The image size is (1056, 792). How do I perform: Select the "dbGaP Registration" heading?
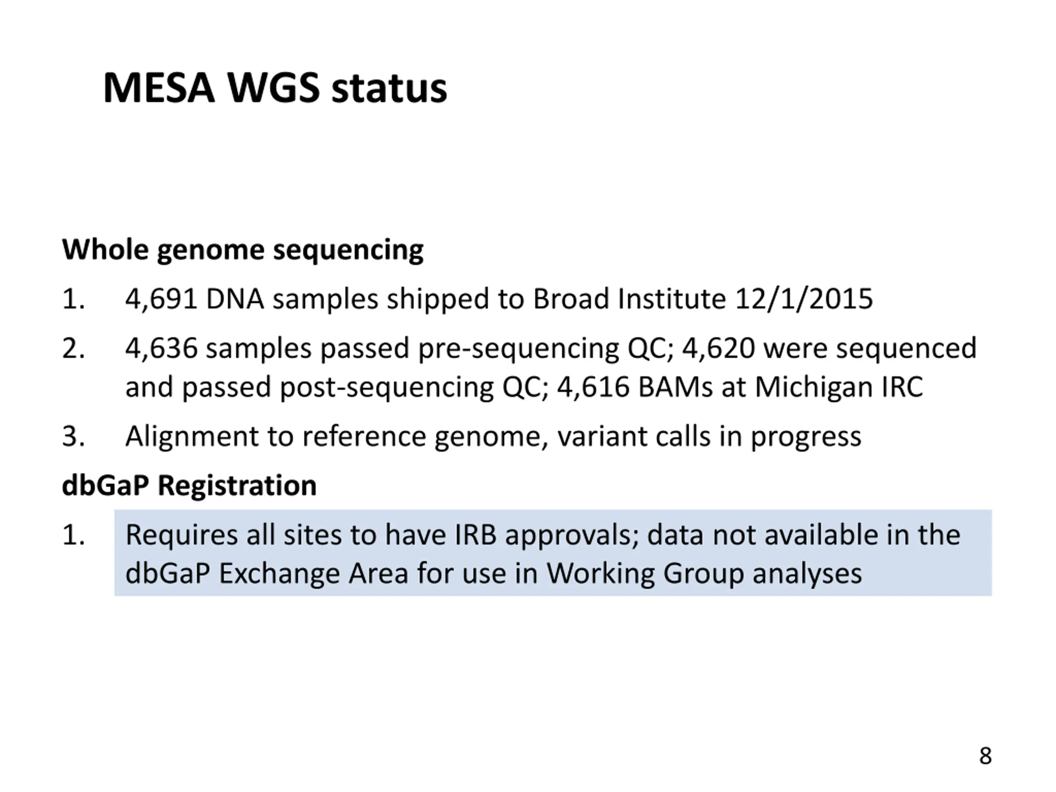coord(189,486)
